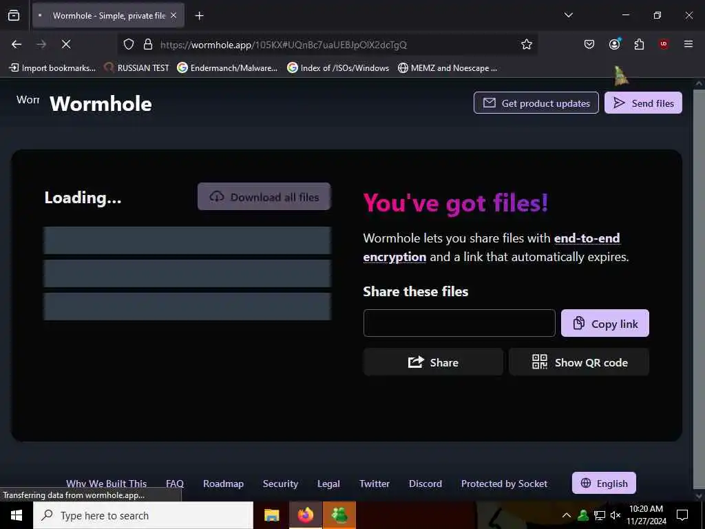Click the green user tray icon
The image size is (705, 529).
pos(583,515)
